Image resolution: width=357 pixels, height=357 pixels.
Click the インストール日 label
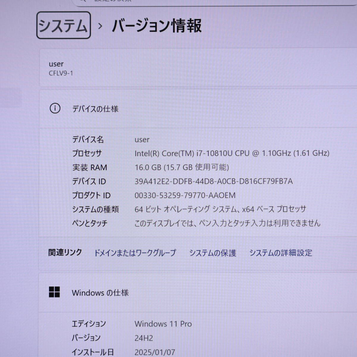tap(93, 352)
